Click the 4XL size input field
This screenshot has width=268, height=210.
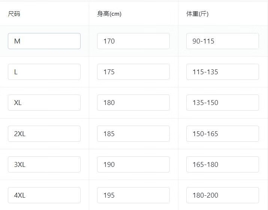[x=44, y=195]
